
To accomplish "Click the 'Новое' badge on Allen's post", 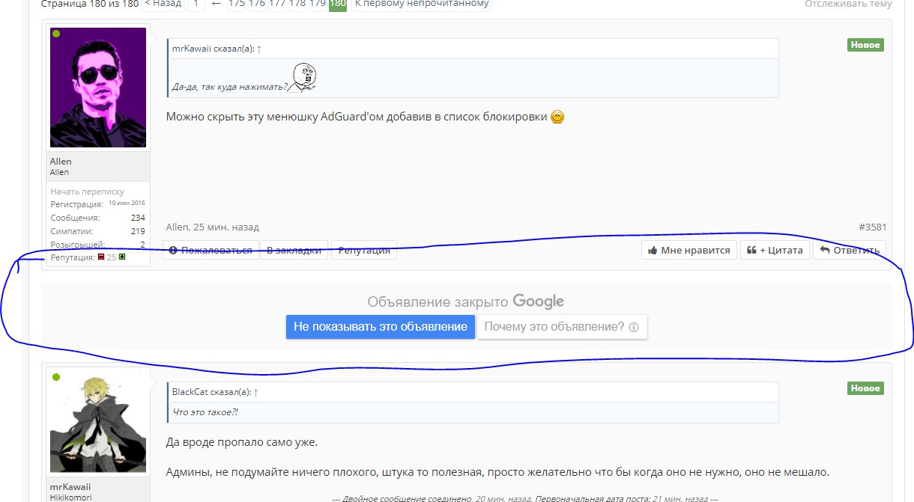I will point(865,45).
